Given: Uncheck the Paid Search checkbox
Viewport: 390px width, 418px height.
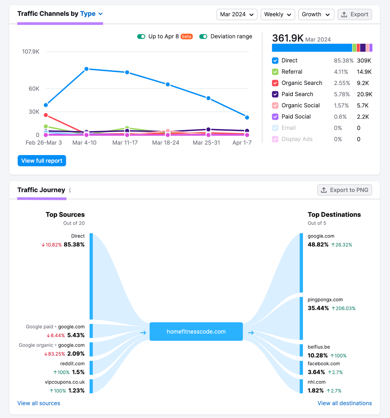Looking at the screenshot, I should (275, 94).
